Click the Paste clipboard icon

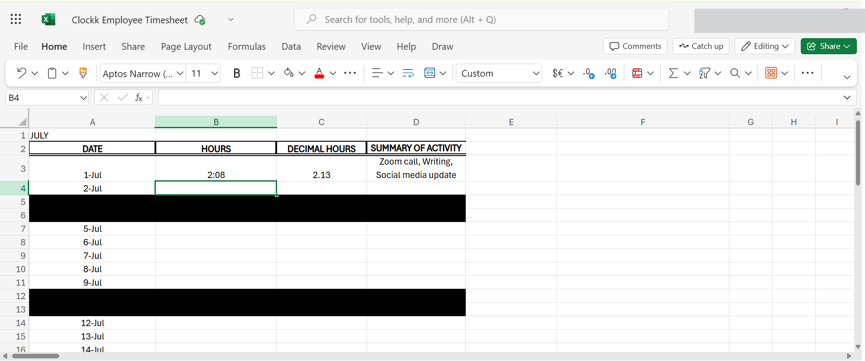[x=52, y=73]
